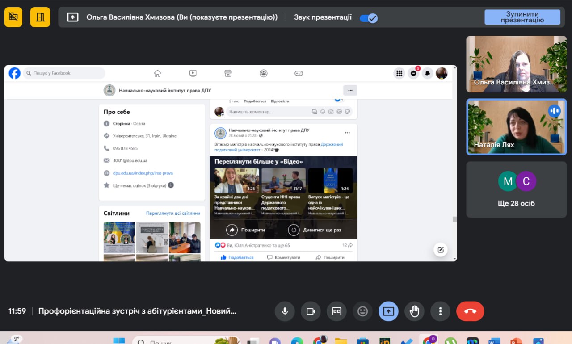Click Подобається under the comment

click(x=256, y=101)
